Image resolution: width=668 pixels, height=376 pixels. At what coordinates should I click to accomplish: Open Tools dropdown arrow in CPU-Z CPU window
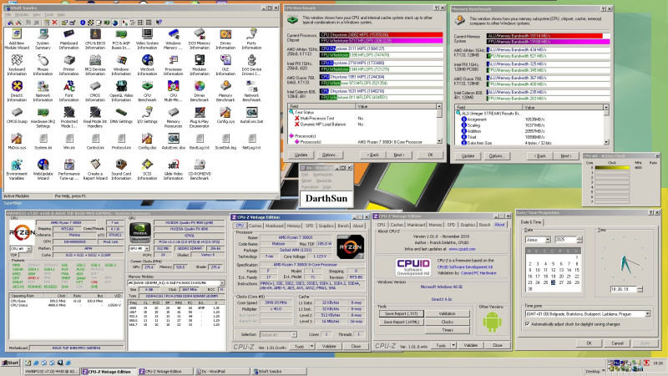[312, 346]
